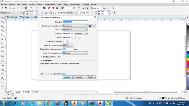Open the zoom level 31% dropdown
Viewport: 189px width, 106px height.
[x=71, y=8]
